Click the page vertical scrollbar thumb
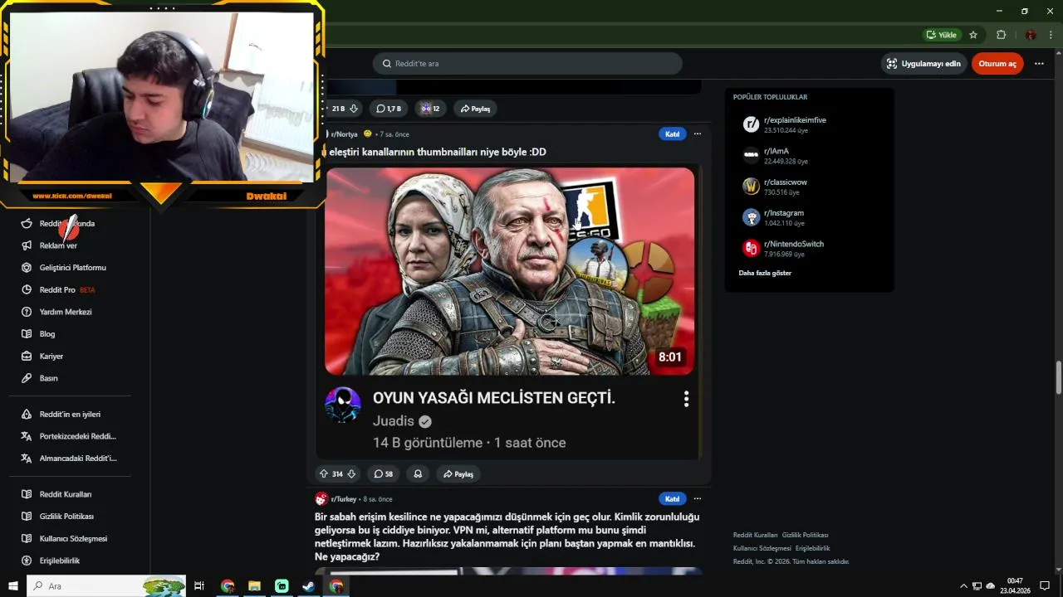The image size is (1063, 597). pyautogui.click(x=1058, y=378)
